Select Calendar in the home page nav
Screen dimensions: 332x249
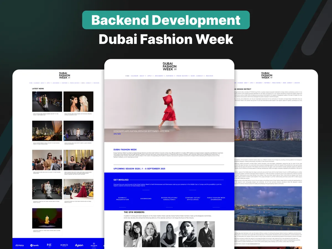pyautogui.click(x=134, y=76)
